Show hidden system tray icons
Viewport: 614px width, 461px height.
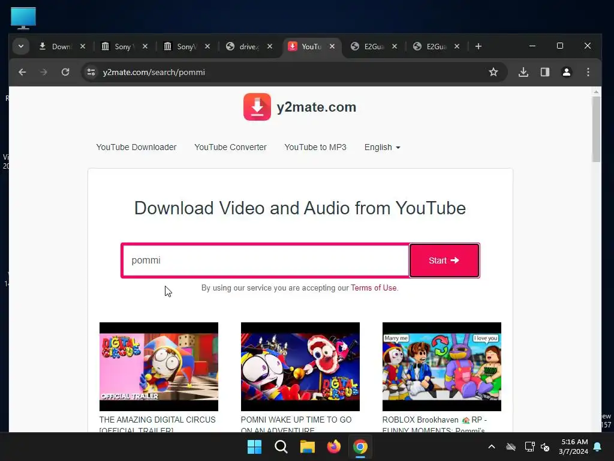coord(492,447)
